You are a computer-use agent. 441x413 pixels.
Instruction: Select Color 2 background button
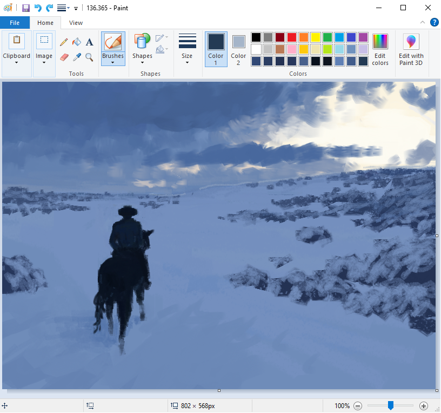point(238,49)
